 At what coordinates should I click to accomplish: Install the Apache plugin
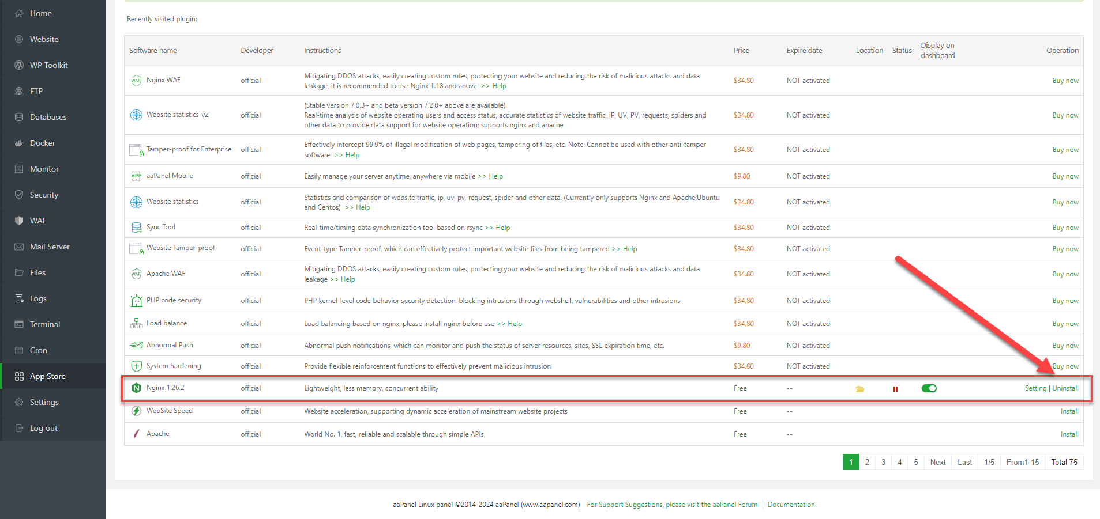tap(1069, 434)
